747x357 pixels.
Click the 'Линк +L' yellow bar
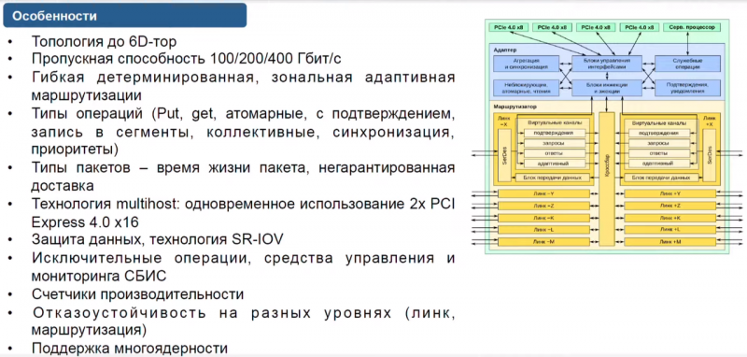[669, 230]
